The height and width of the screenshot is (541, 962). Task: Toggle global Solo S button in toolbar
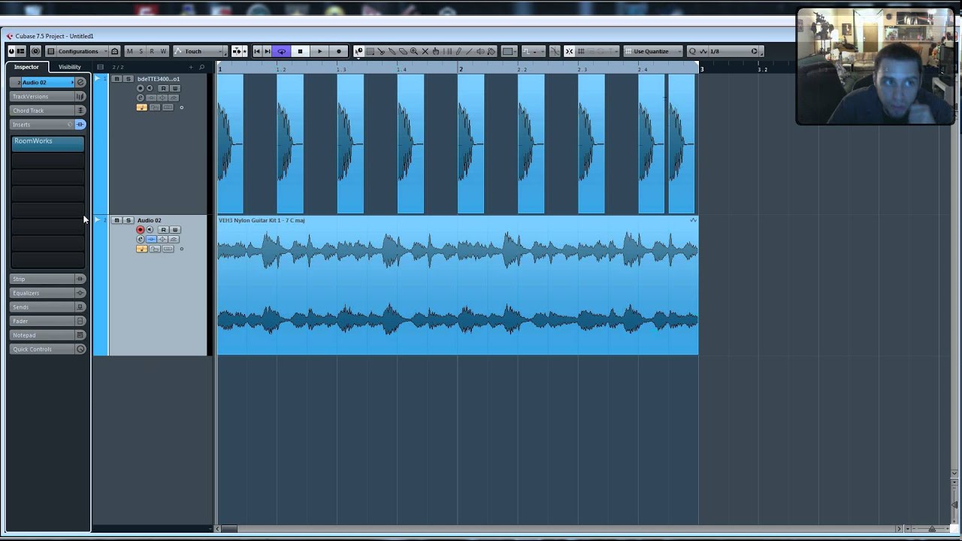pyautogui.click(x=141, y=51)
